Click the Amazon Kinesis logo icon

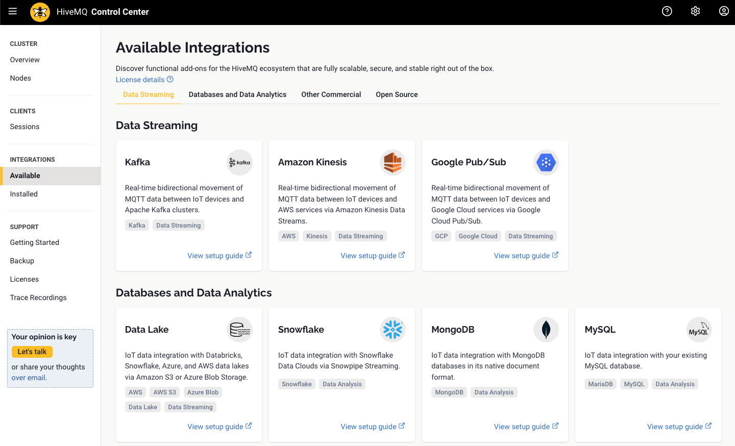click(393, 162)
